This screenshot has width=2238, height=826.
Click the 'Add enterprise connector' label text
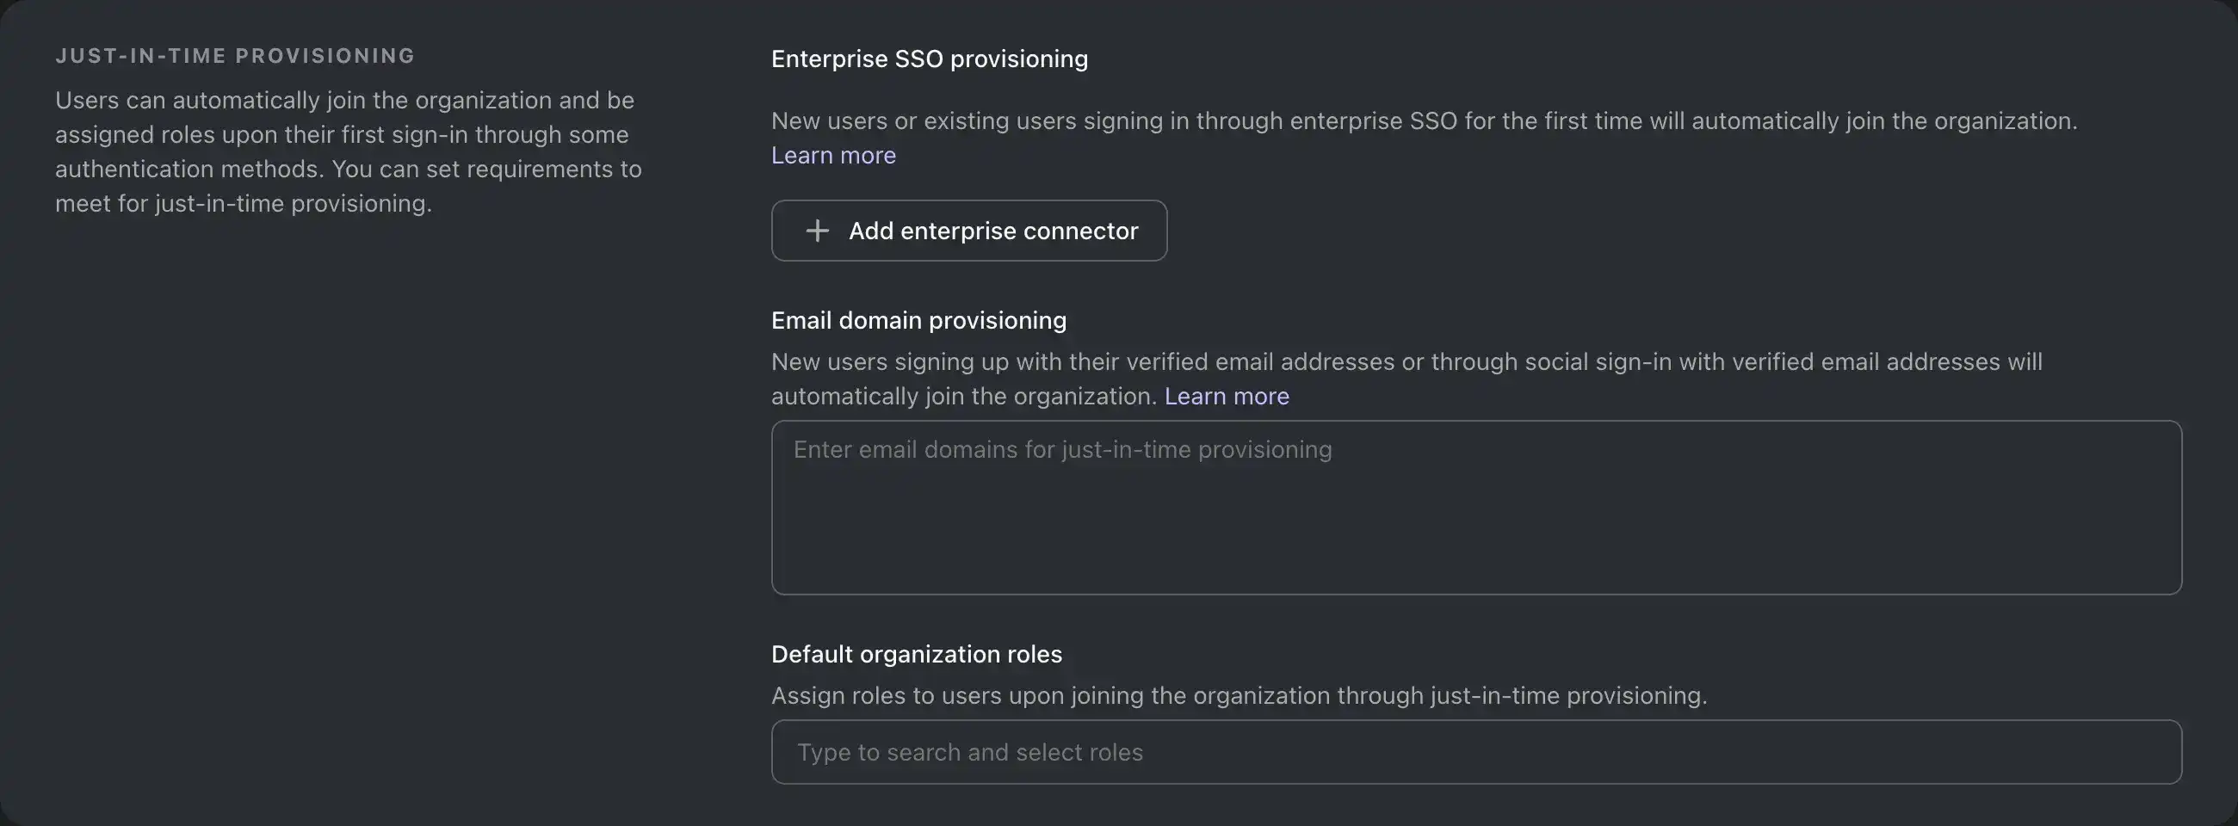[x=992, y=231]
